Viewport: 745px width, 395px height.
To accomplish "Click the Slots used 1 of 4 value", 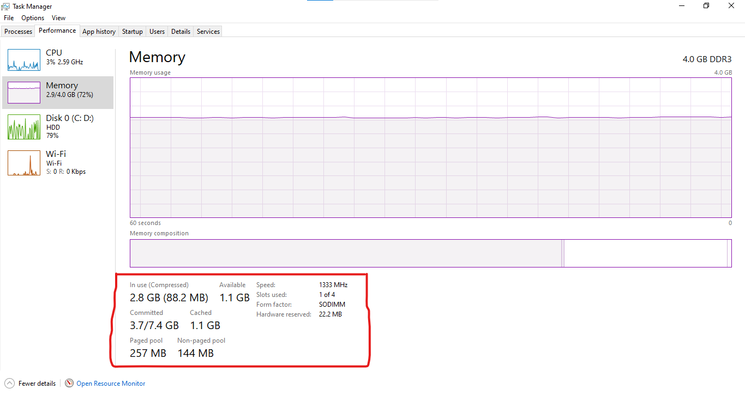I will click(327, 295).
